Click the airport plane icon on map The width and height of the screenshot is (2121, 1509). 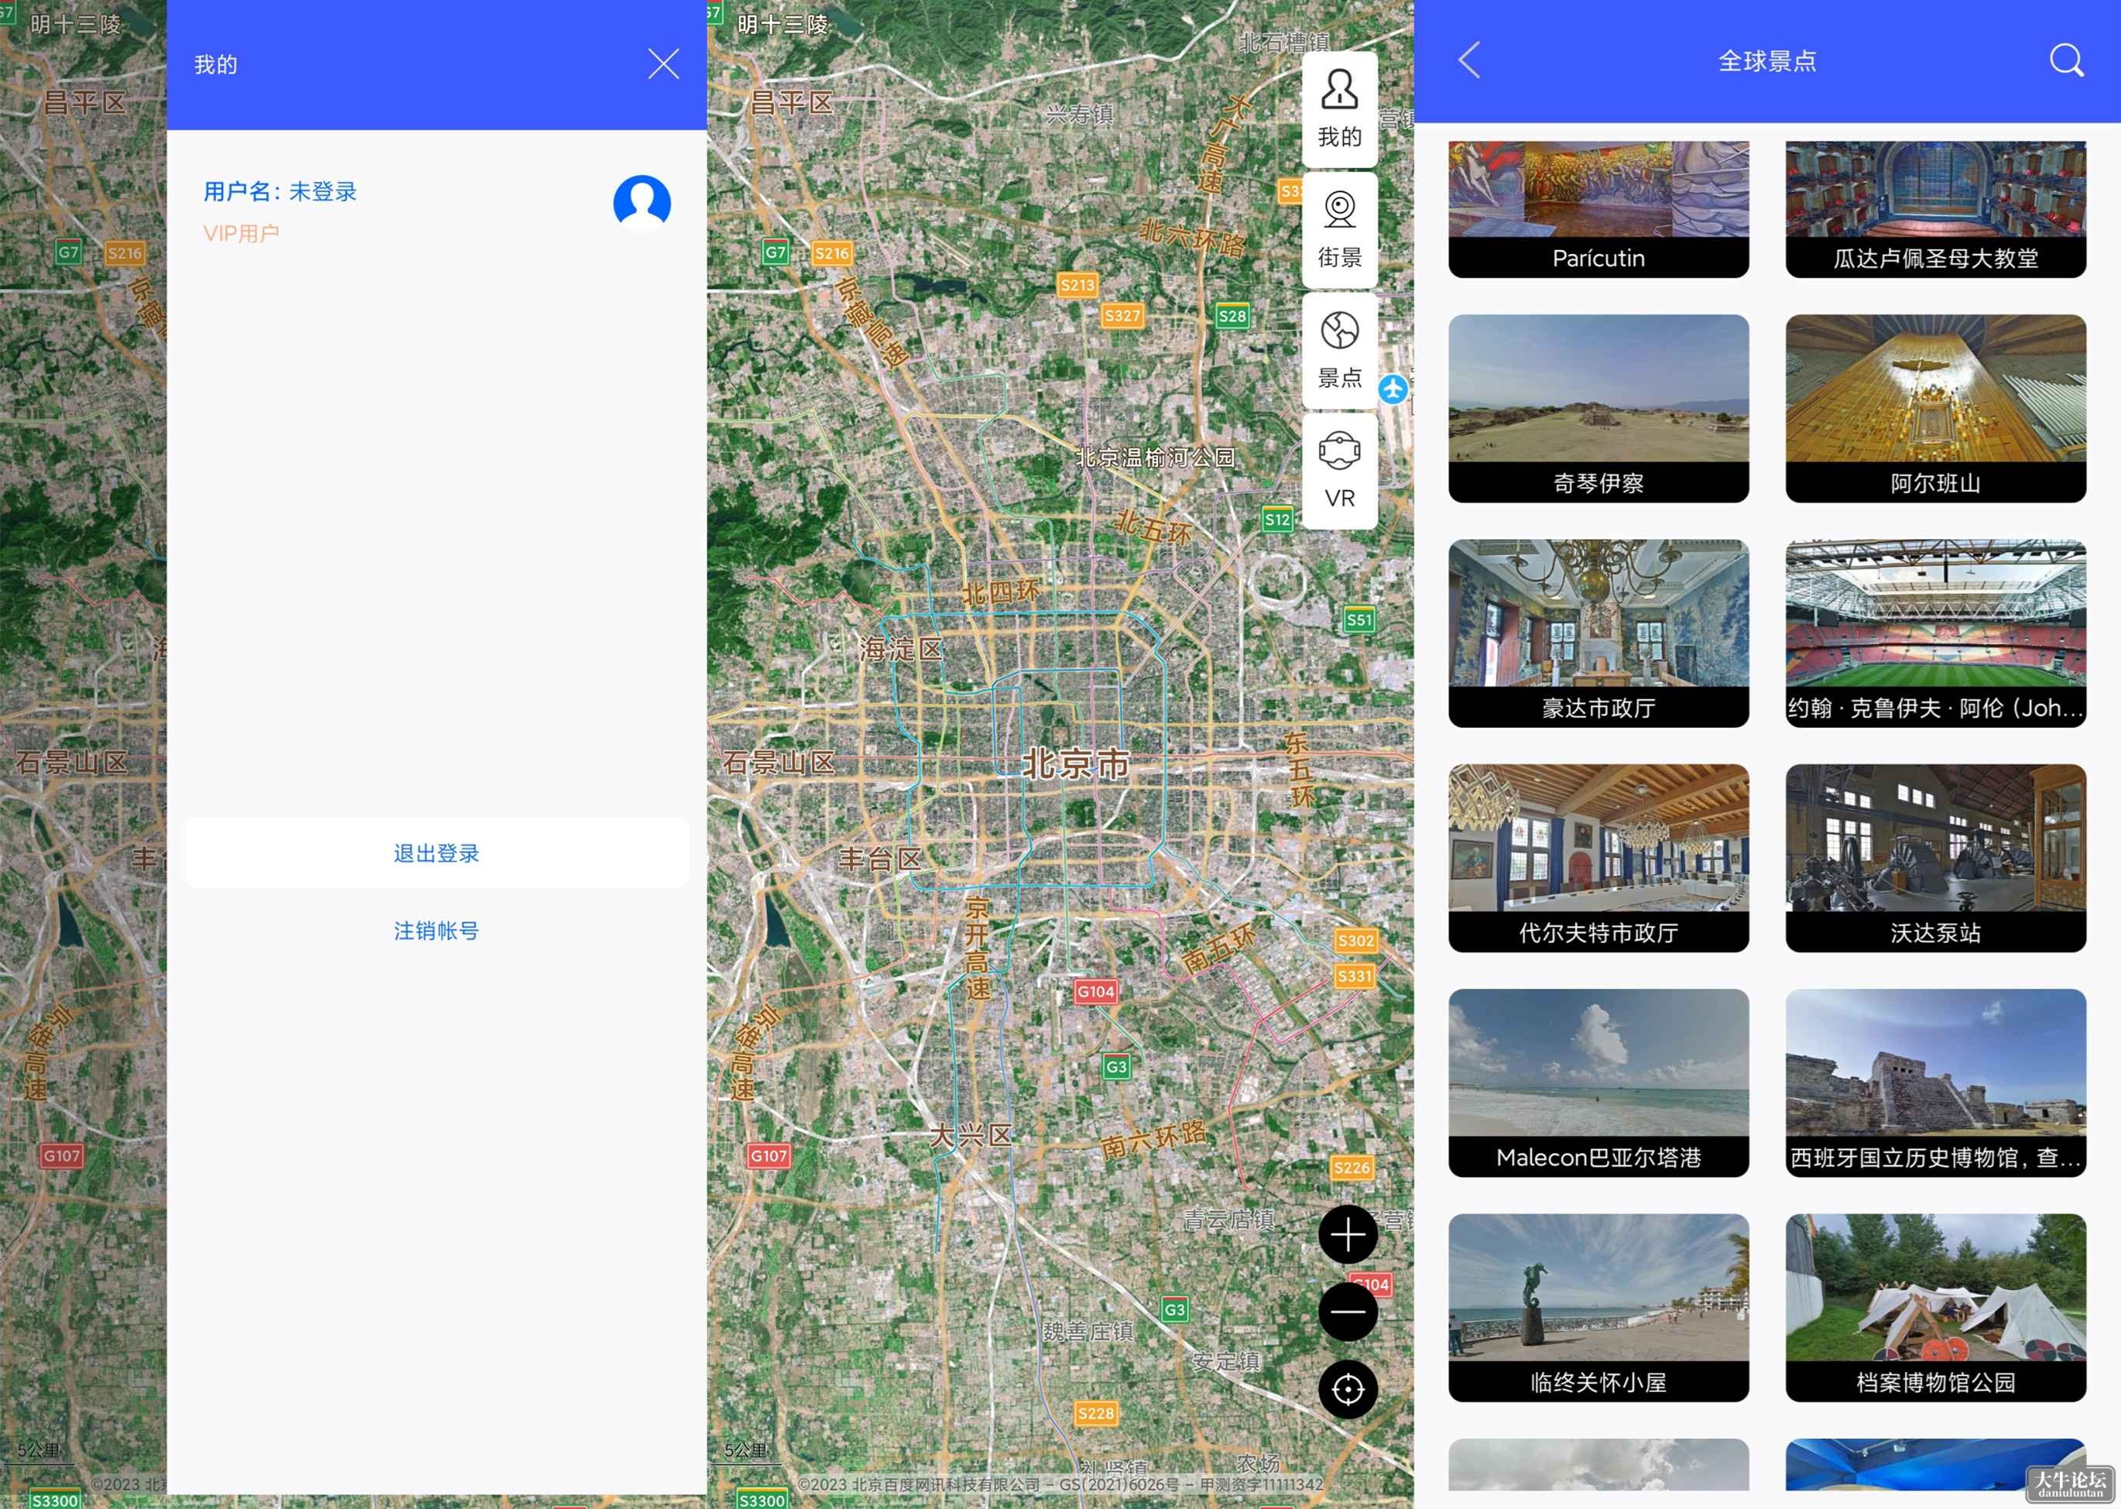pos(1393,389)
